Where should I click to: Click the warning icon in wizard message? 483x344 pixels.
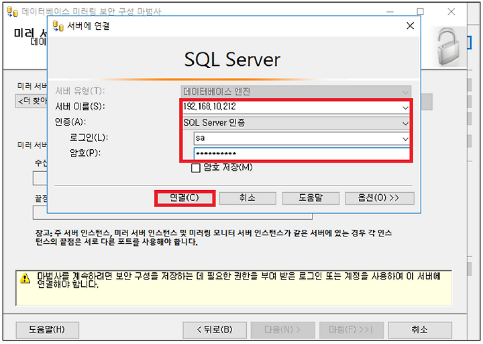25,278
